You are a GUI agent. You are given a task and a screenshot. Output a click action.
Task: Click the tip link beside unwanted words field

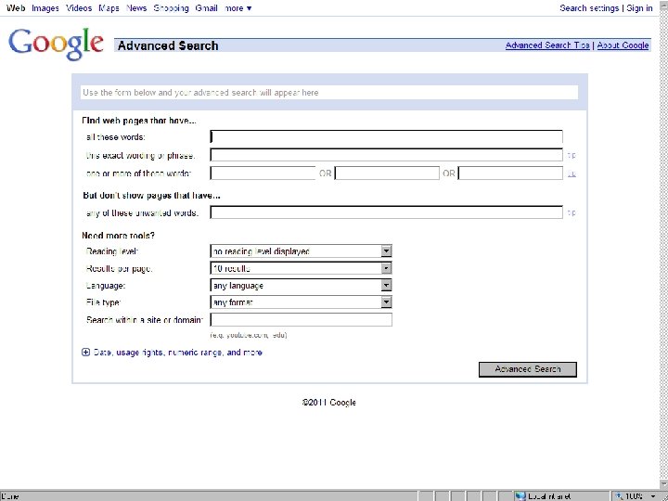point(572,212)
